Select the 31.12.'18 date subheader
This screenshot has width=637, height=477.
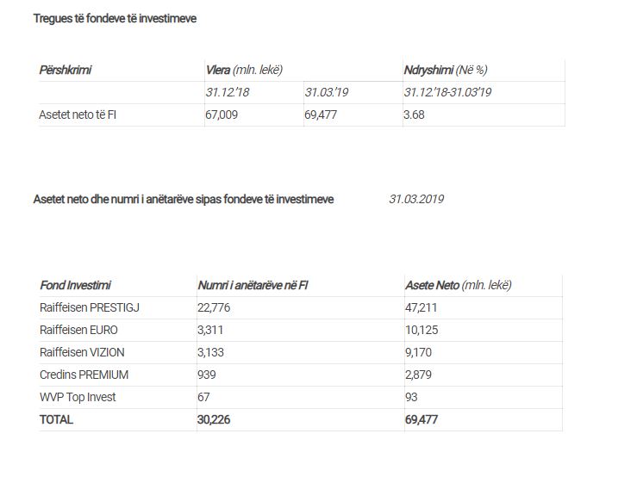tap(228, 92)
